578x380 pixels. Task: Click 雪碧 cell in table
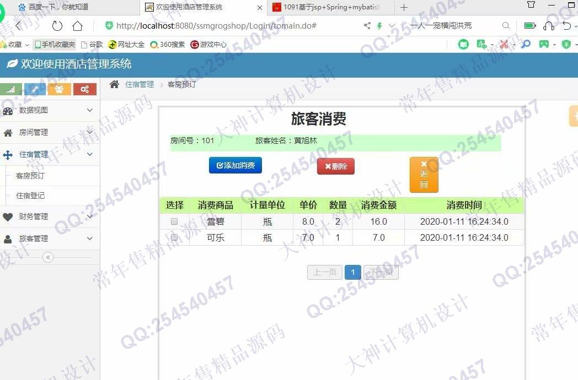click(x=216, y=221)
